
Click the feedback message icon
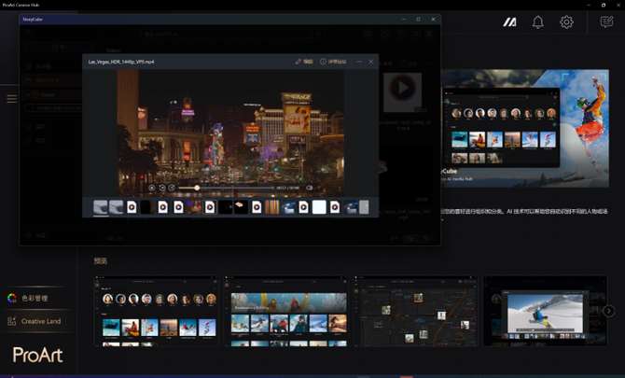pos(607,22)
